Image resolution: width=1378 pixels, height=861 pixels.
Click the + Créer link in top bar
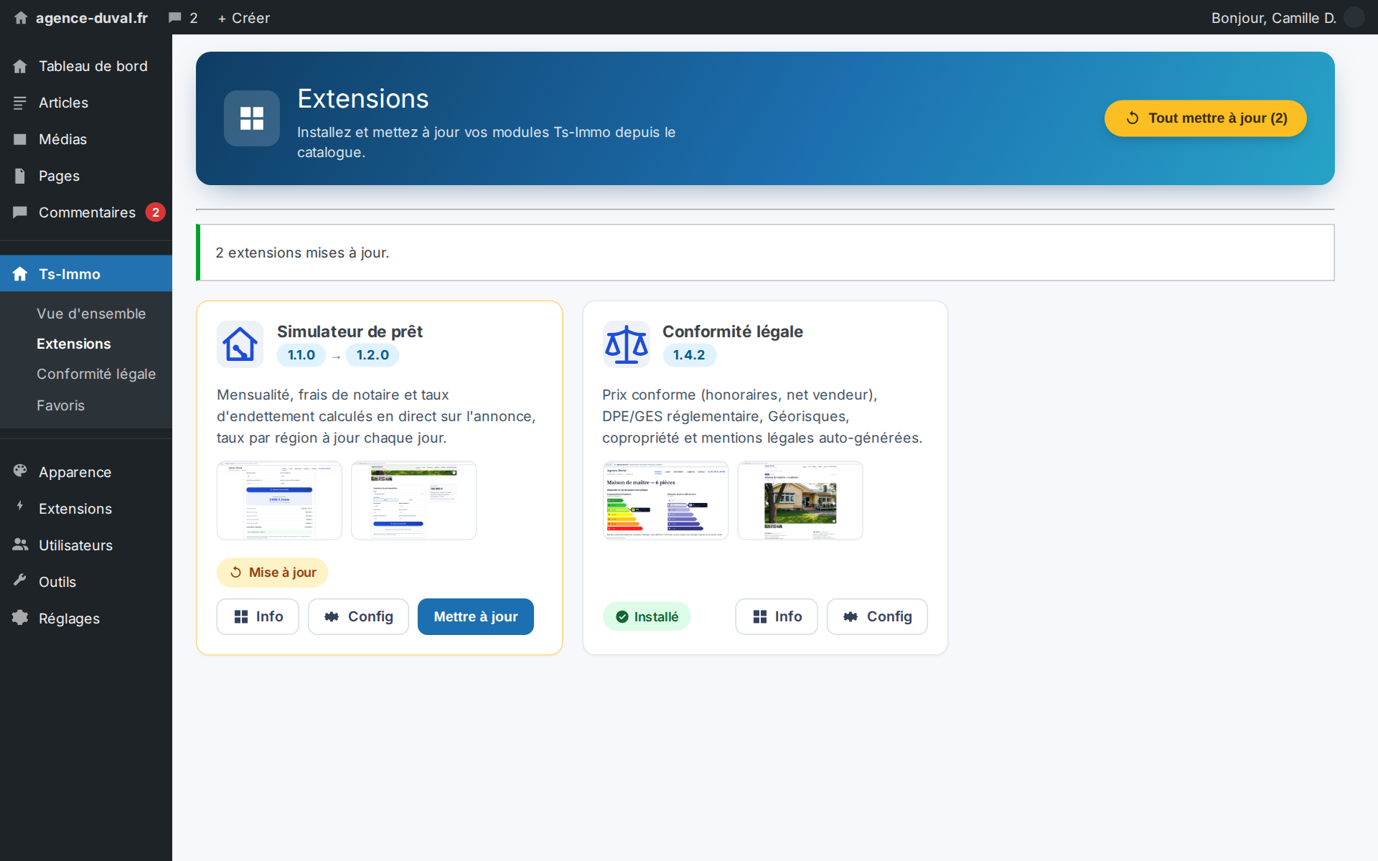244,18
